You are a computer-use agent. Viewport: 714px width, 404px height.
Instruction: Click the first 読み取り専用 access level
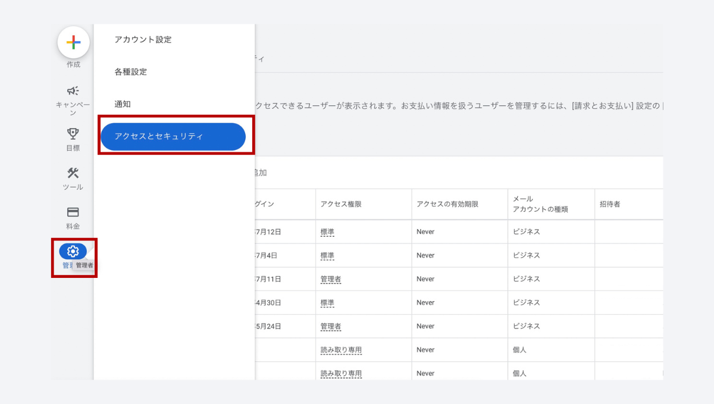click(x=341, y=350)
